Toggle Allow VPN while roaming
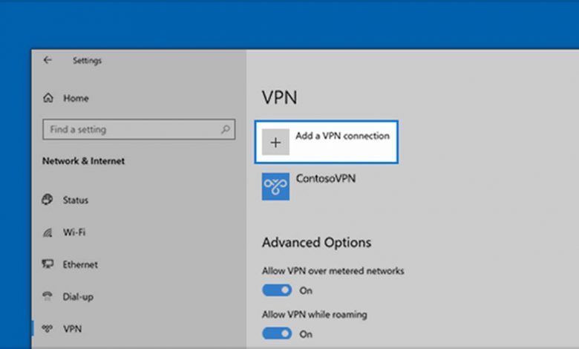 (277, 333)
